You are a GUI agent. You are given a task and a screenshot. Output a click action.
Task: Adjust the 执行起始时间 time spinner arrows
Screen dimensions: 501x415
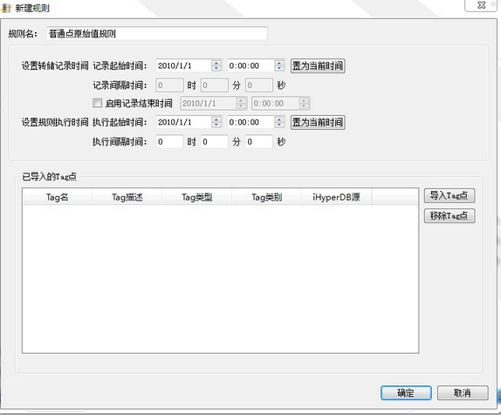tap(279, 122)
